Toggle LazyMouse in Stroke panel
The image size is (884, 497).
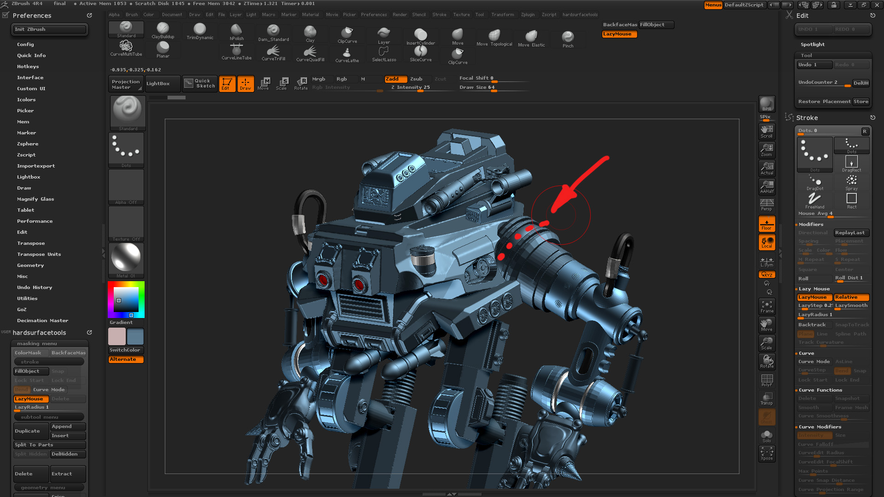[x=814, y=297]
